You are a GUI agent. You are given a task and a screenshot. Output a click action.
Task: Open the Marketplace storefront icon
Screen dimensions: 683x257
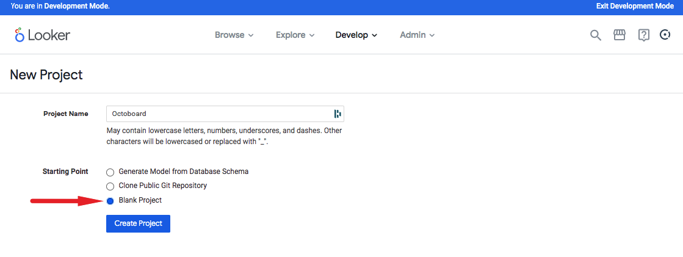click(620, 35)
